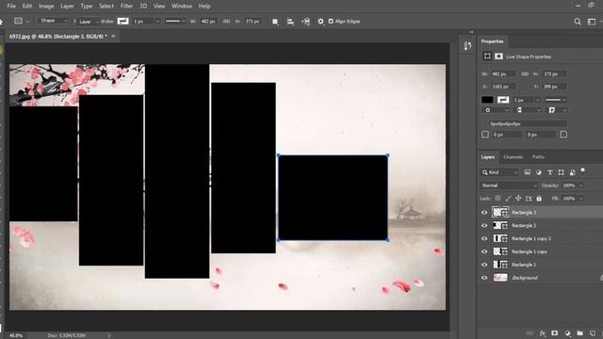The height and width of the screenshot is (339, 603).
Task: Click link icon between W and H in Properties
Action: (x=525, y=73)
